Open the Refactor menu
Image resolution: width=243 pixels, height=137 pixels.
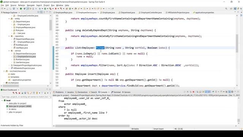pyautogui.click(x=22, y=5)
